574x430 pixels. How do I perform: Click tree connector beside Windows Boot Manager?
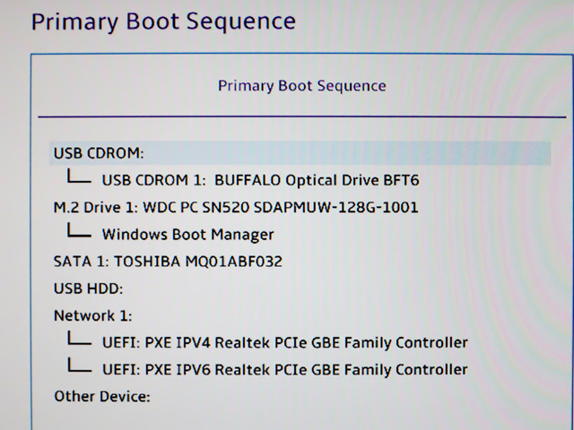[79, 232]
